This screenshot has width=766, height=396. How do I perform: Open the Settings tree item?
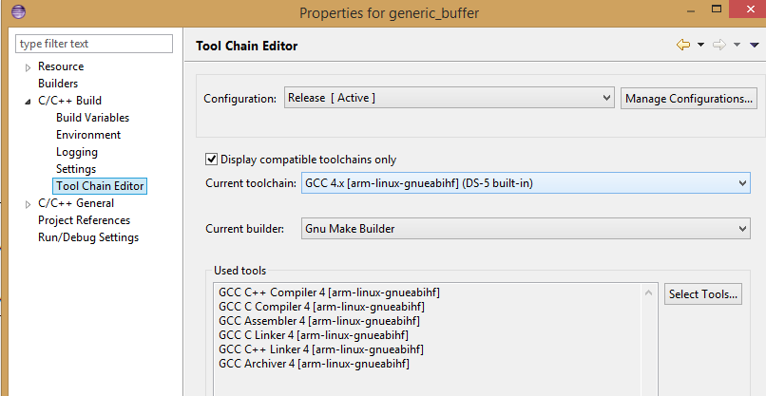[x=76, y=169]
